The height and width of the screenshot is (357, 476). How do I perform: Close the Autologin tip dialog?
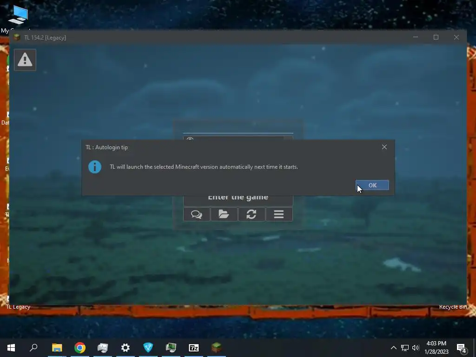pyautogui.click(x=384, y=147)
